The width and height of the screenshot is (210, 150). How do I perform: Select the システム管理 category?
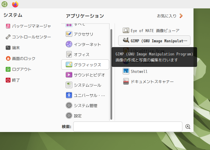pyautogui.click(x=85, y=105)
